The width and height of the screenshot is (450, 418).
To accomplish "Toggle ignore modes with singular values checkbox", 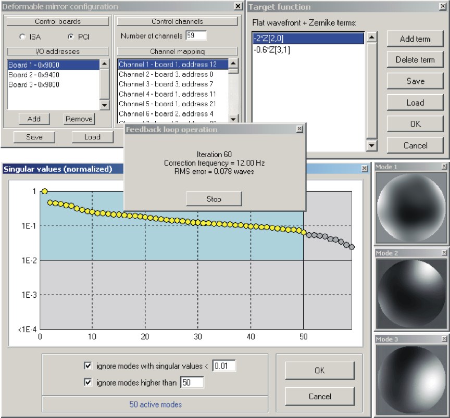I will coord(87,366).
